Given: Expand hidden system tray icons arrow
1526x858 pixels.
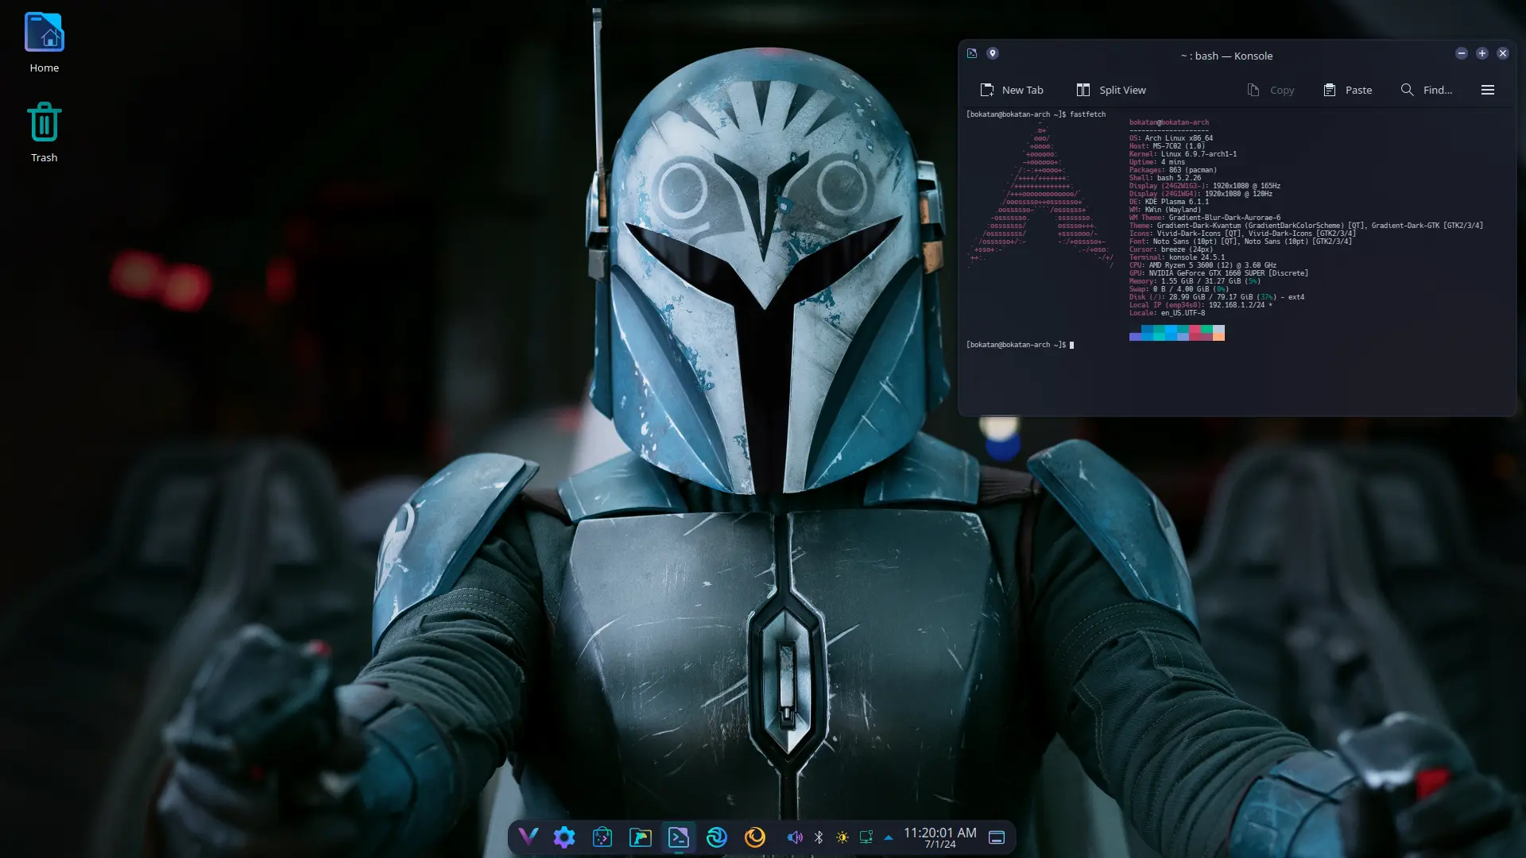Looking at the screenshot, I should tap(889, 837).
